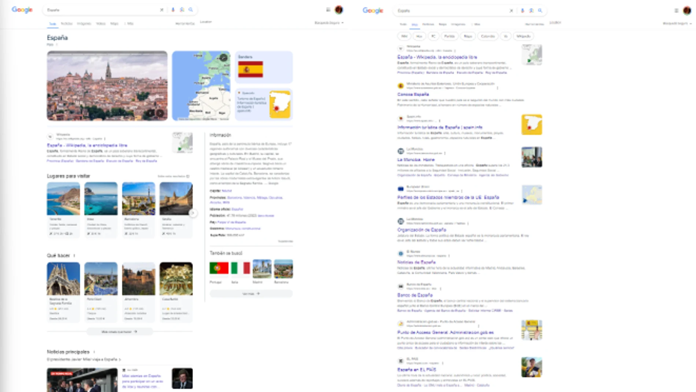Show previous photo in the Toledo image carousel
The width and height of the screenshot is (696, 392).
[151, 113]
